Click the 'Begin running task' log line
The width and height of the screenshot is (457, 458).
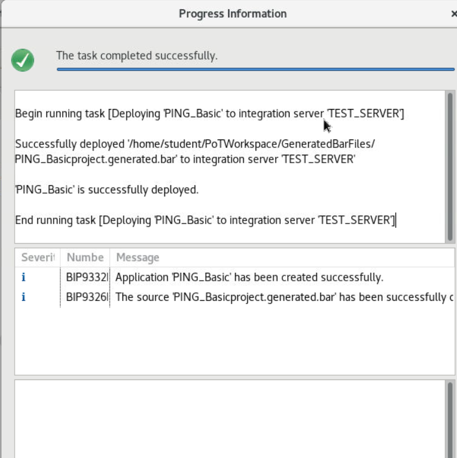coord(209,113)
